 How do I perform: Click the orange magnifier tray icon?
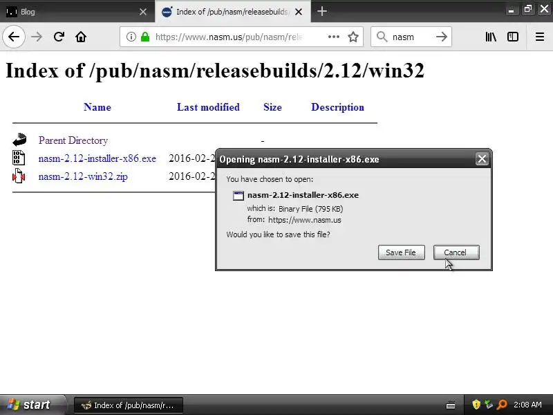click(502, 405)
